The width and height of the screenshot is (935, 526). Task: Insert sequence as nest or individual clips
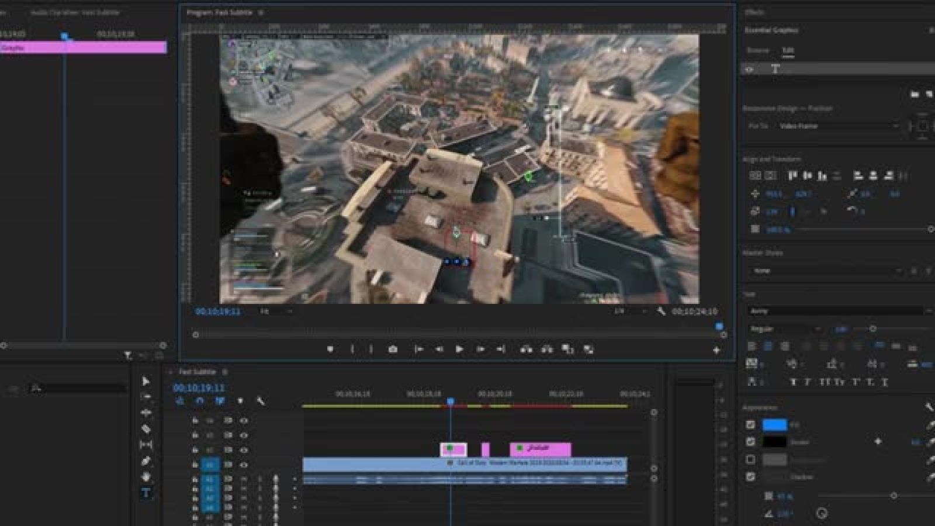[180, 401]
